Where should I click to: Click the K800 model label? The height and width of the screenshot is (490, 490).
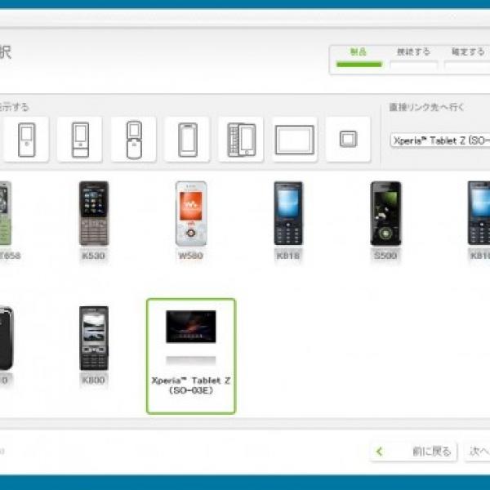tap(93, 380)
